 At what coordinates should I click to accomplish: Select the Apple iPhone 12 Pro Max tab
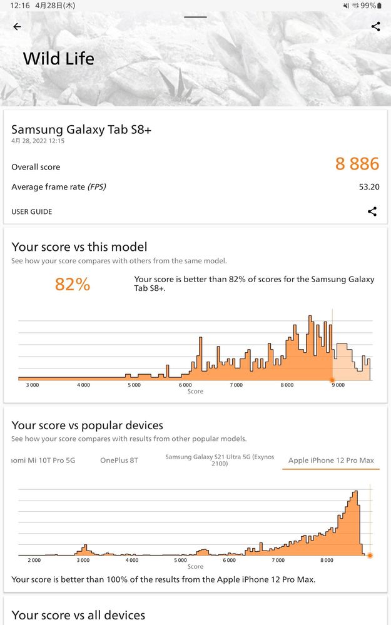pyautogui.click(x=331, y=460)
